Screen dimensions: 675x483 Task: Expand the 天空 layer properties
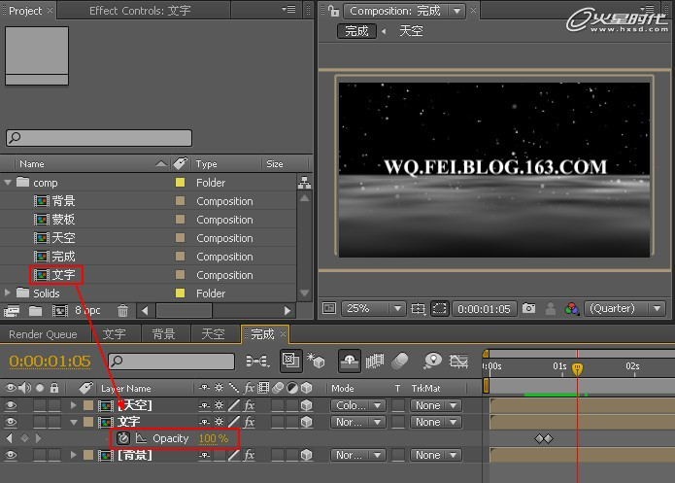click(73, 405)
